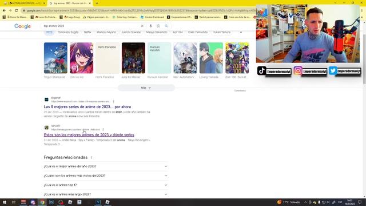Start voice search with microphone icon
366x206 pixels.
click(150, 26)
